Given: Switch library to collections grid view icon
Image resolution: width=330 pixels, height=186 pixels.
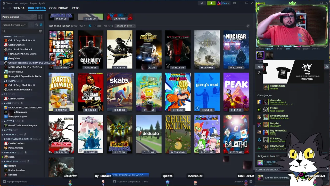Looking at the screenshot, I should click(40, 17).
